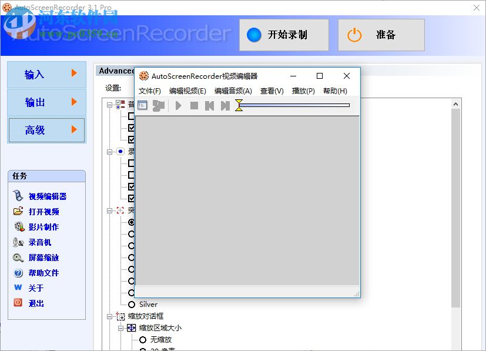Viewport: 486px width, 351px height.
Task: Open the 播放 menu in the editor
Action: pyautogui.click(x=303, y=91)
